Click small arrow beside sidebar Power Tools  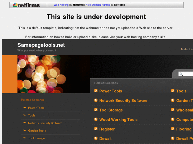[25, 108]
